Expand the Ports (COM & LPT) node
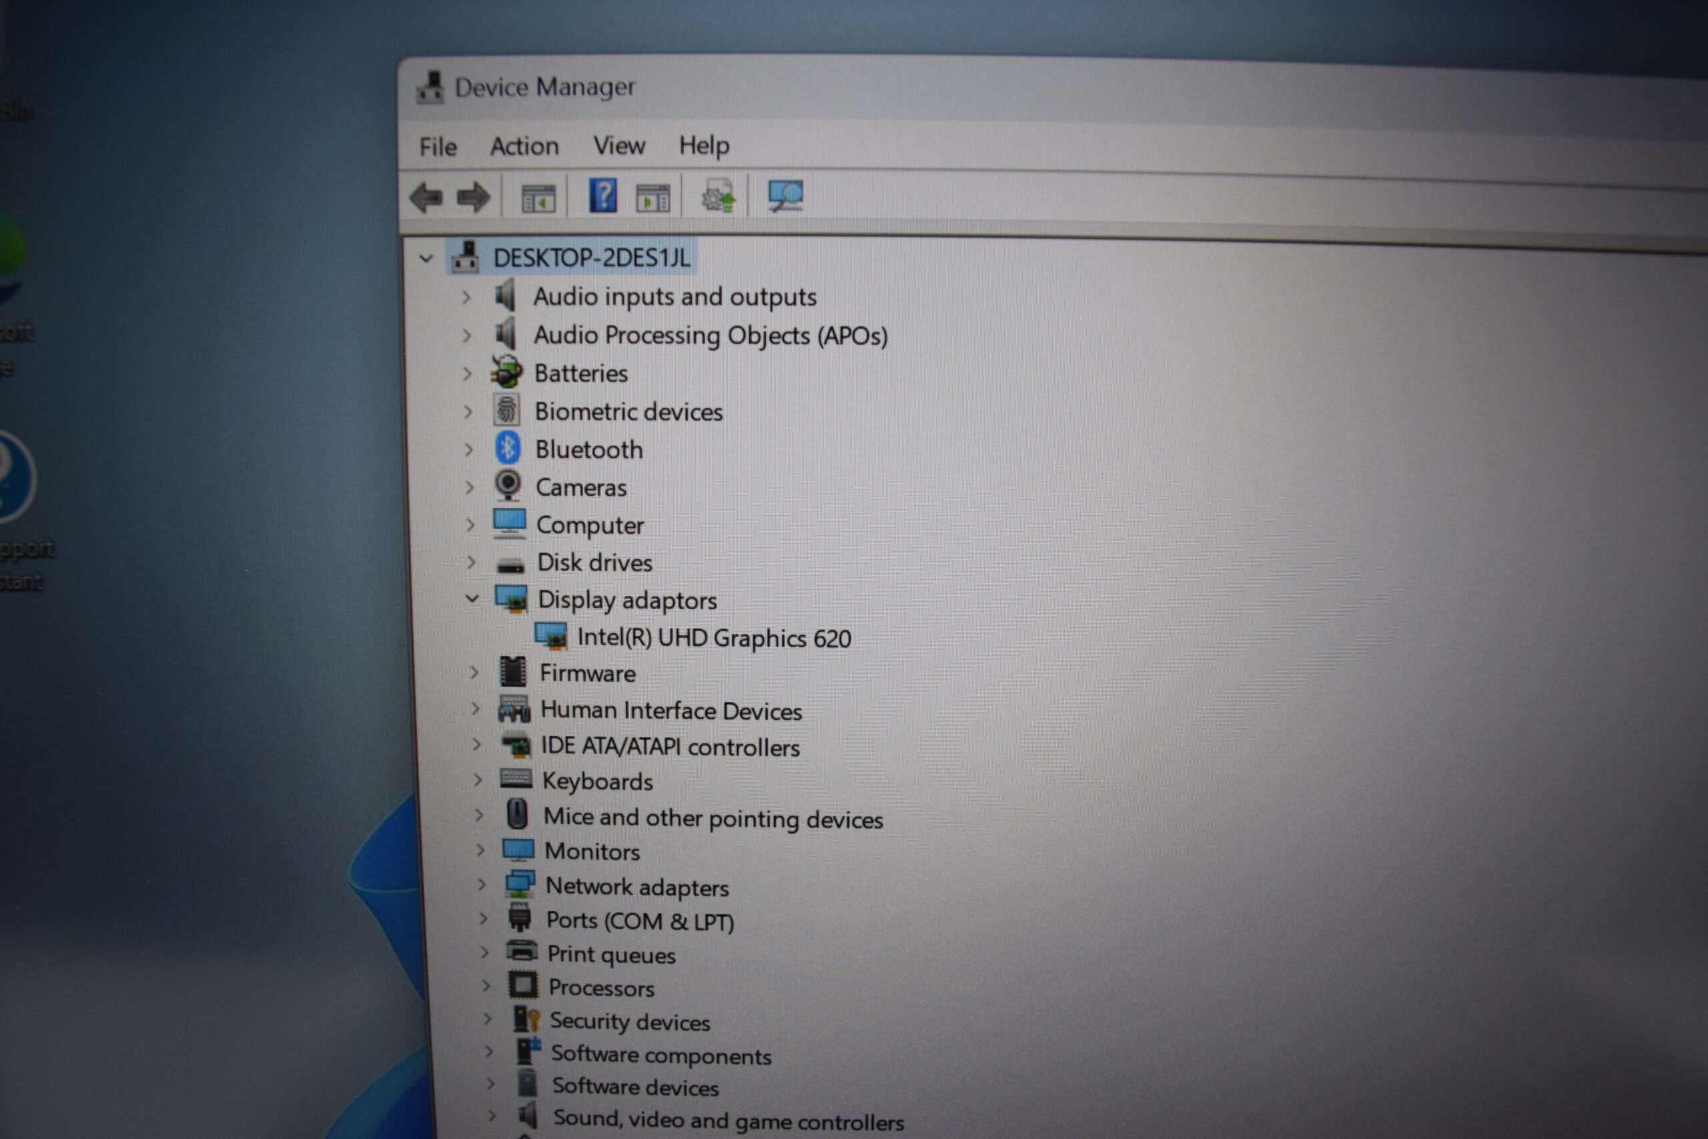The image size is (1708, 1139). [x=484, y=918]
